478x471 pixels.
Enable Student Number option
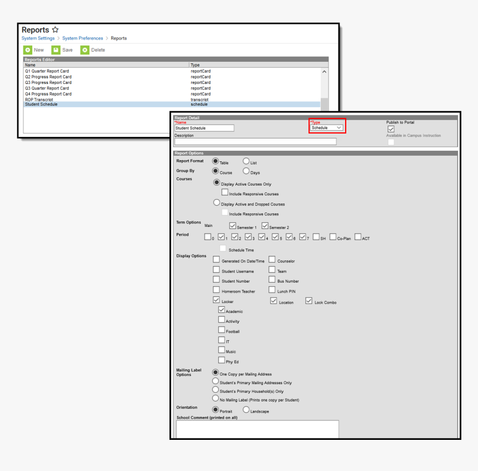(x=216, y=279)
